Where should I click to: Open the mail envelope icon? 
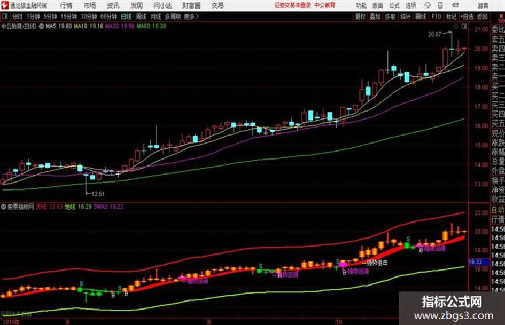[x=455, y=5]
